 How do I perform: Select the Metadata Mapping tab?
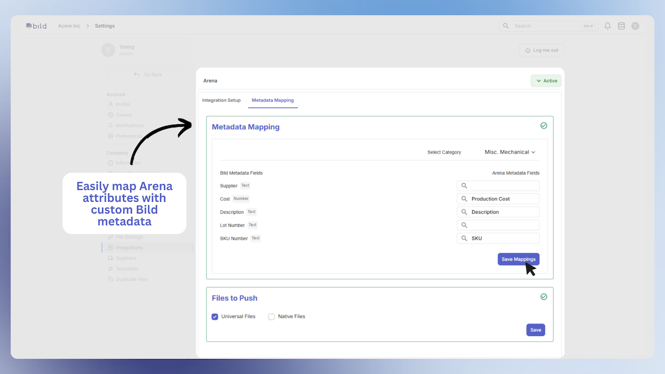(273, 100)
